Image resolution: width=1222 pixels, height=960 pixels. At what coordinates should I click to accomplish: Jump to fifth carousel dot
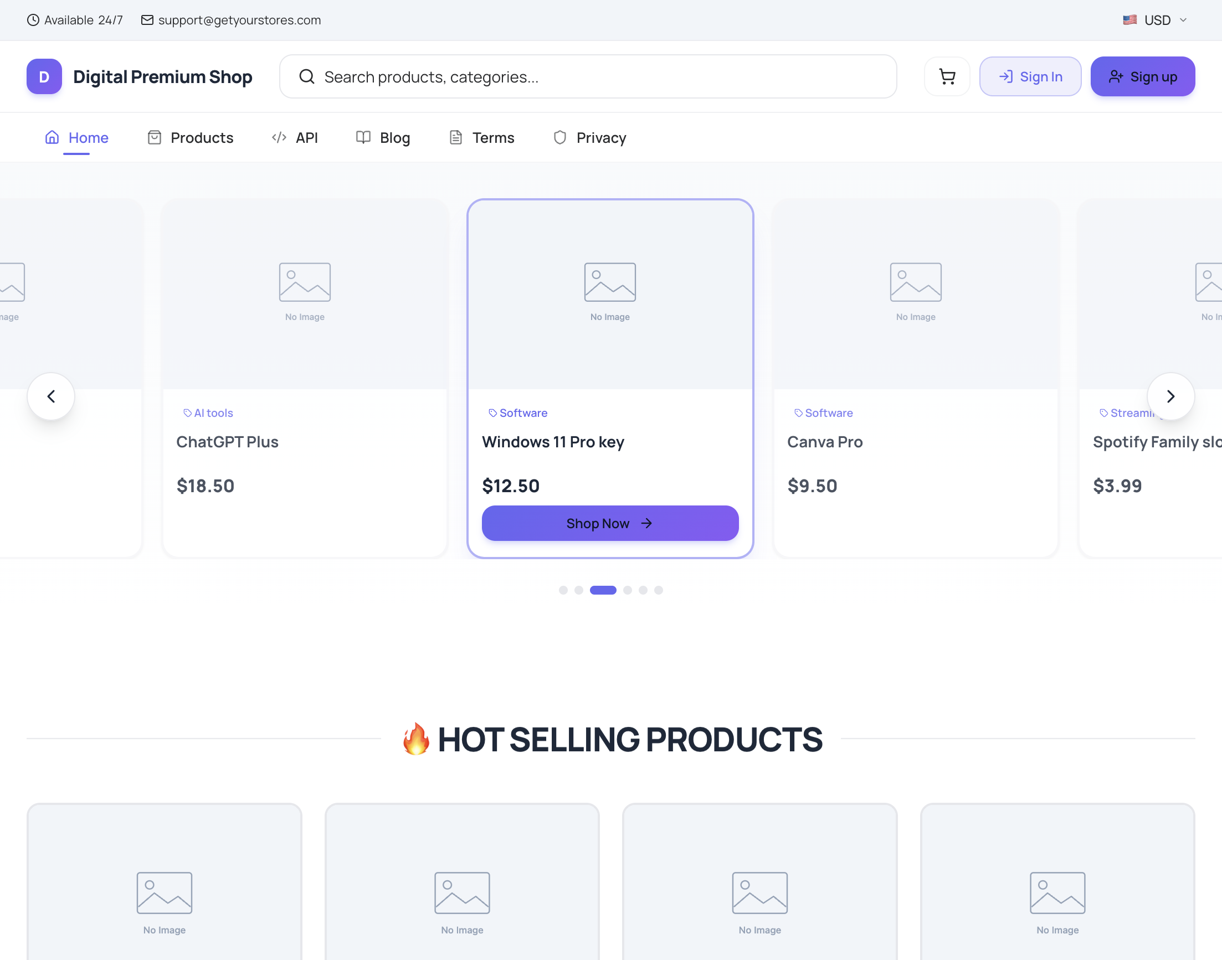pos(643,590)
